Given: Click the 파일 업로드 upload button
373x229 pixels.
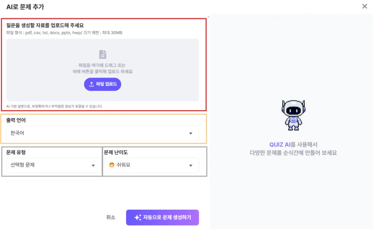Looking at the screenshot, I should (102, 84).
